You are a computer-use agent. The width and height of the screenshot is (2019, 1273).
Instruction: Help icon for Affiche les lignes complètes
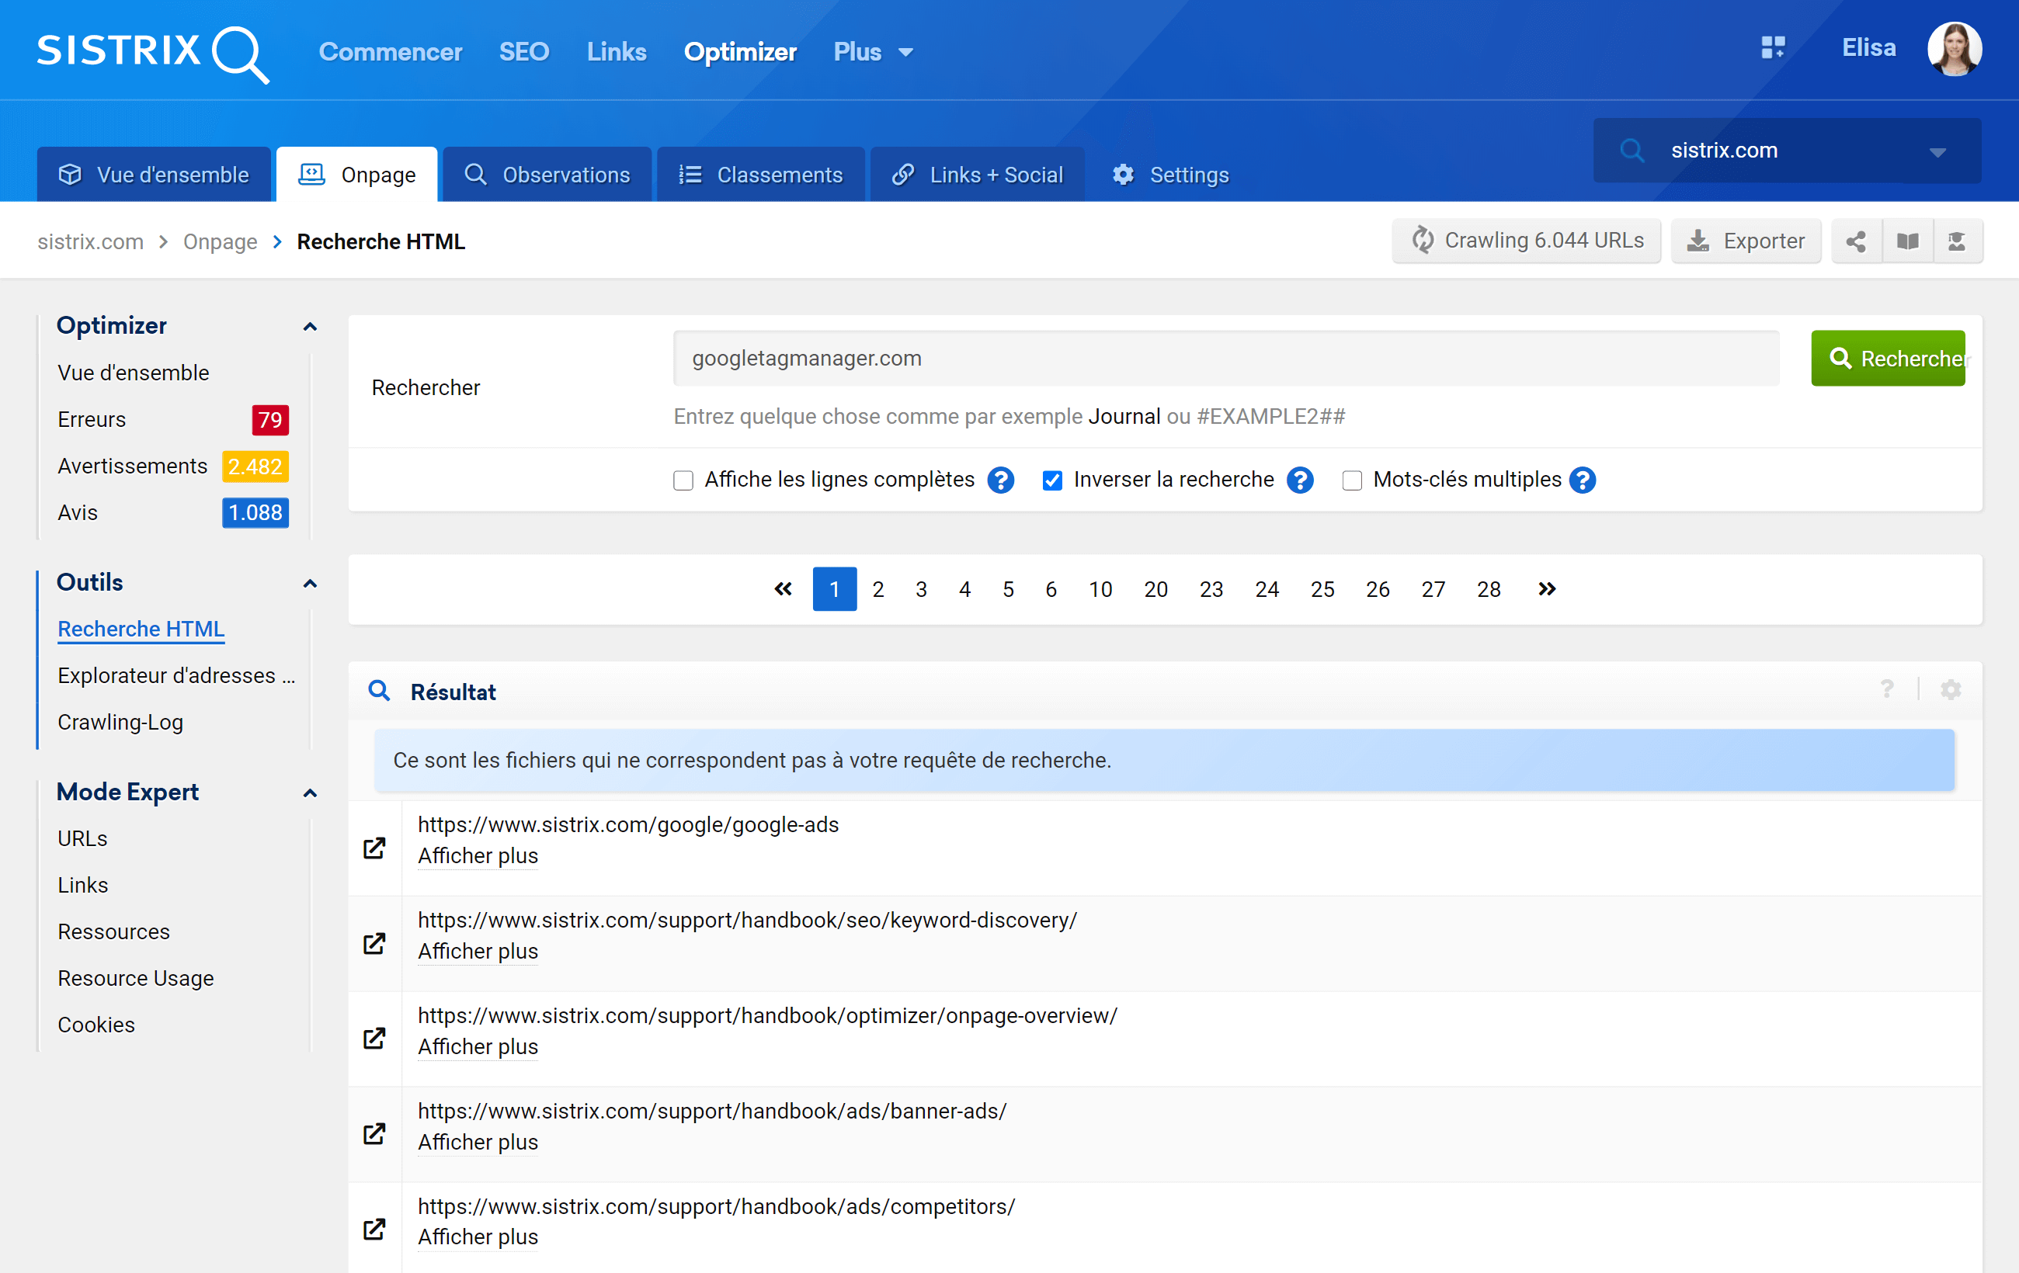point(1000,480)
